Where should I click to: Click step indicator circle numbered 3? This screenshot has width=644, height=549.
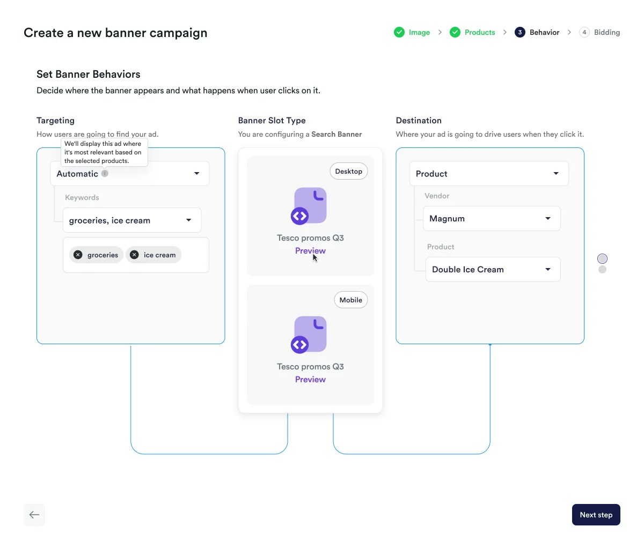tap(519, 32)
